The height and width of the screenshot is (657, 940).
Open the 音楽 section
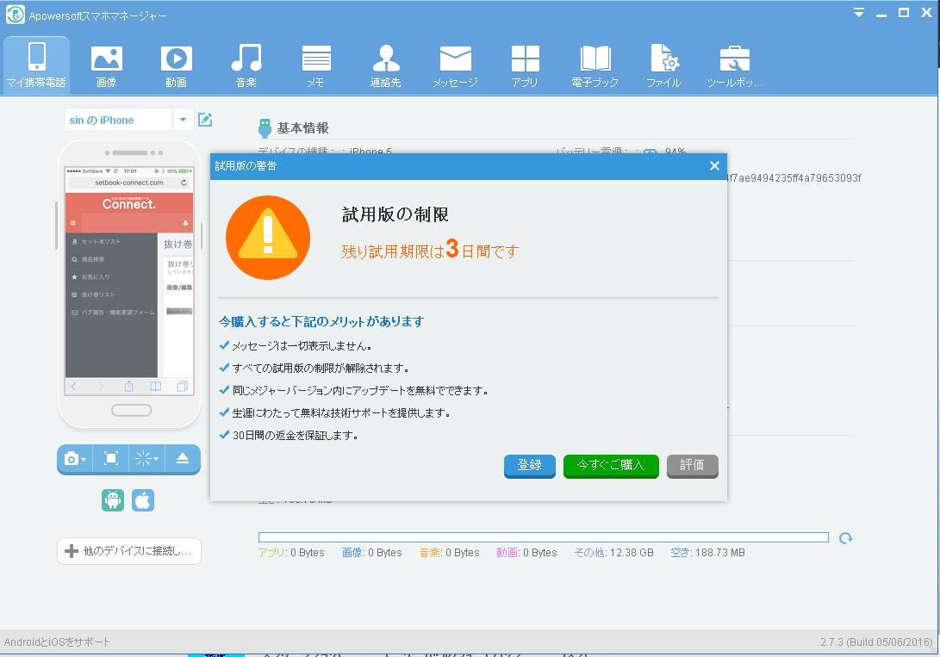[246, 66]
